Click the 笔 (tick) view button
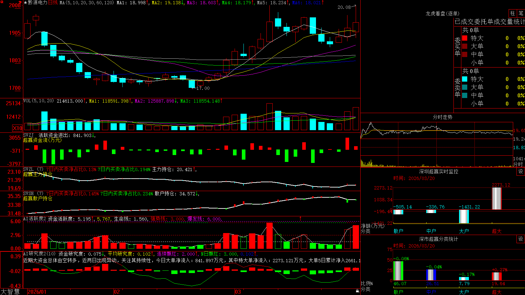This screenshot has width=525, height=295. coord(521,13)
